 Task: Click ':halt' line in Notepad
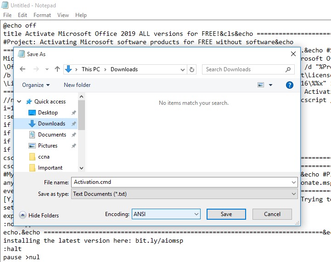click(x=12, y=249)
